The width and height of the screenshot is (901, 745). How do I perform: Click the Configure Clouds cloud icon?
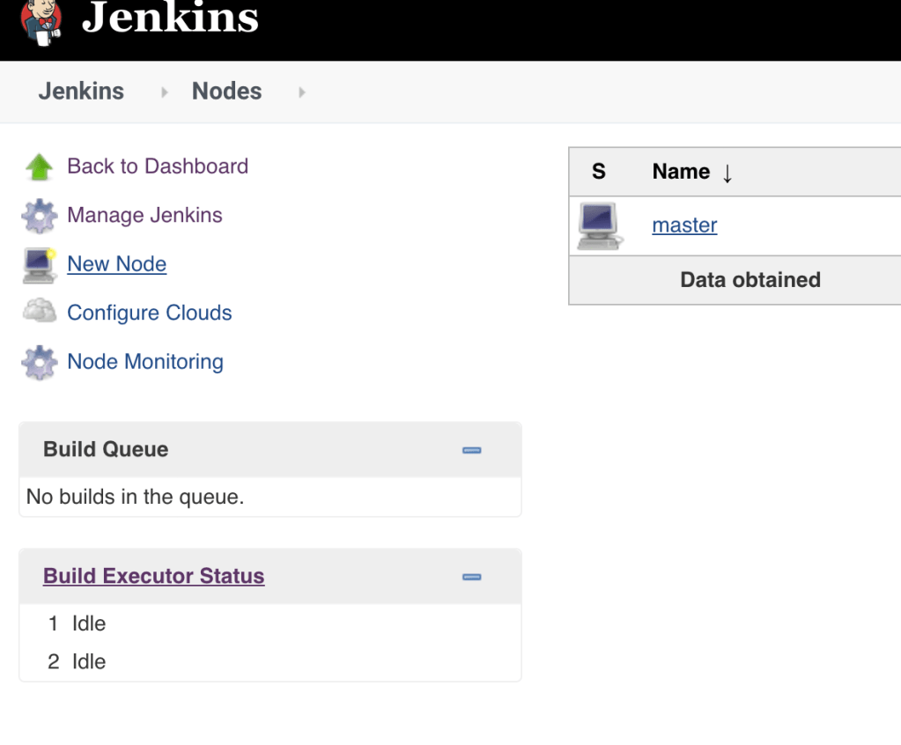pos(39,313)
